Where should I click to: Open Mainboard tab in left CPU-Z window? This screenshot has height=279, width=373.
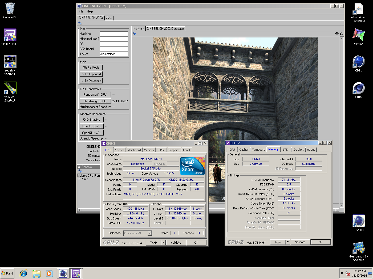pos(134,150)
